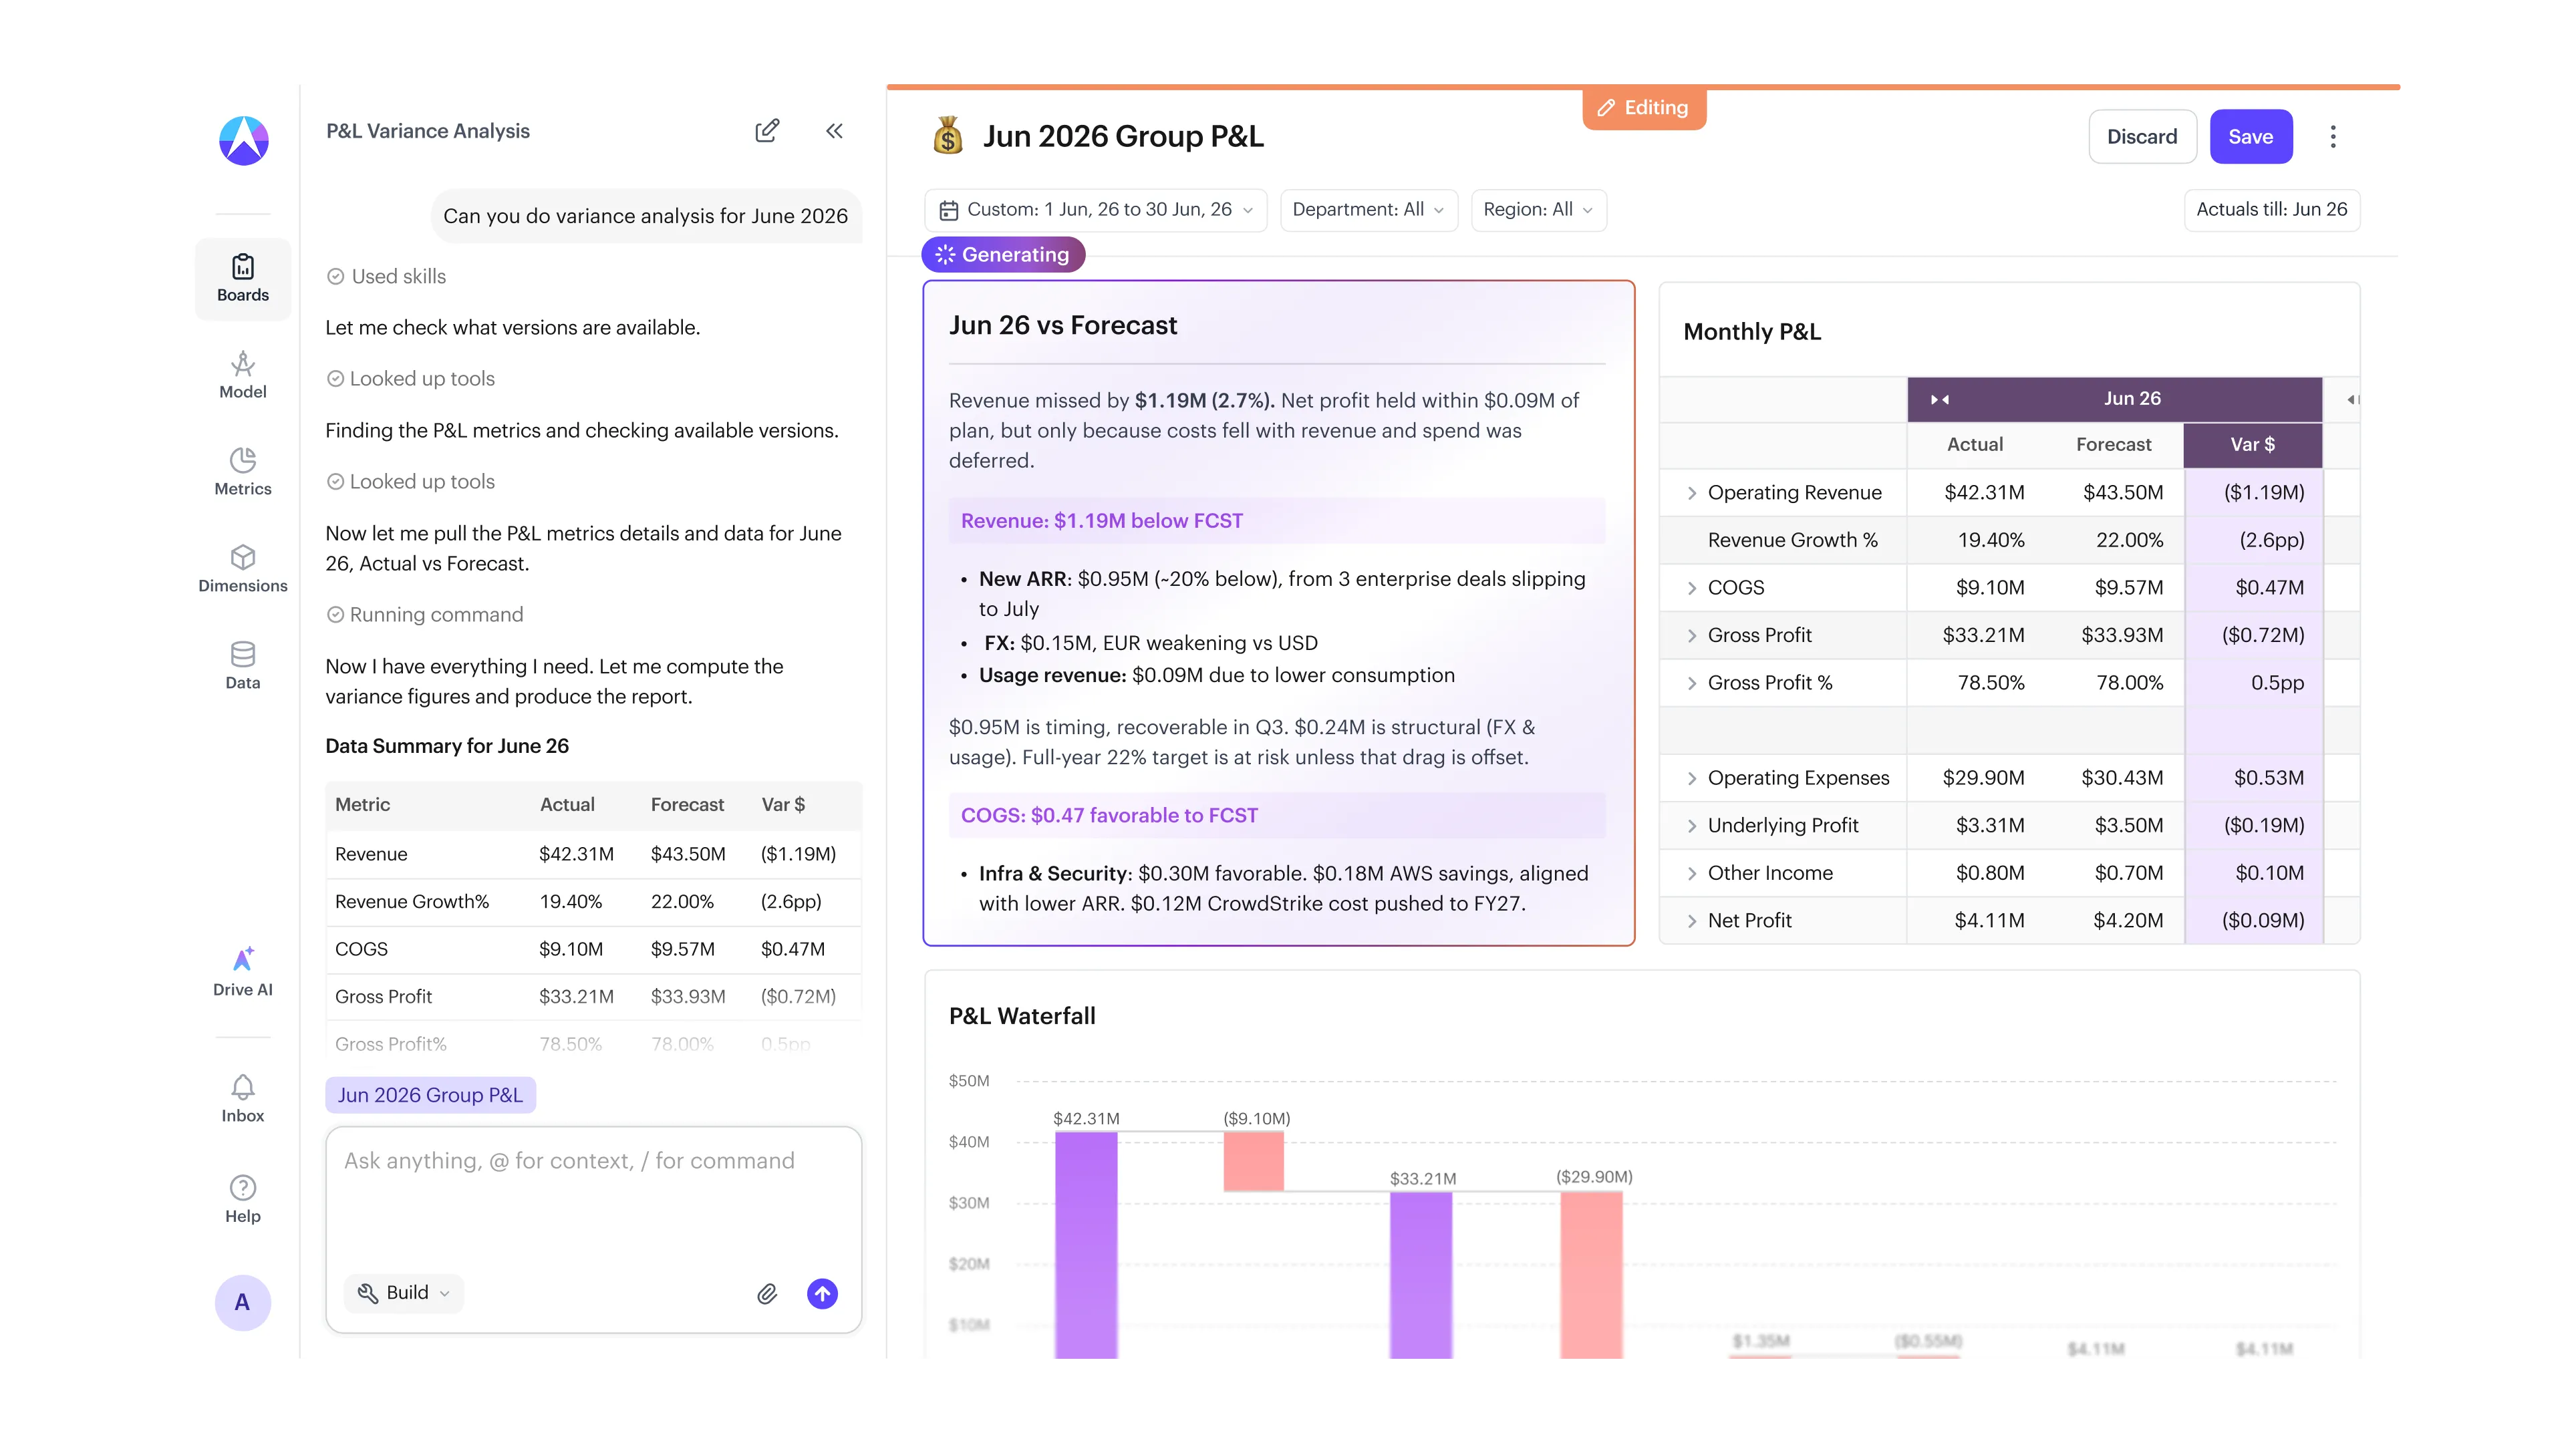Expand the Underlying Profit row
Screen dimensions: 2576x1443
tap(1692, 826)
